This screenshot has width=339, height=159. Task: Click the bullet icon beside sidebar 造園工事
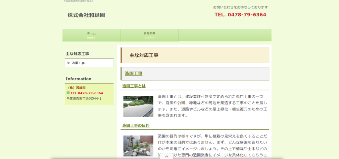(x=68, y=63)
